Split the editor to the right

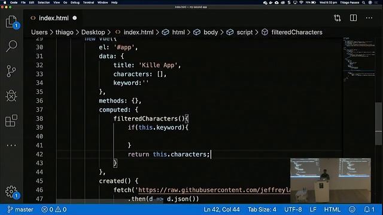pyautogui.click(x=353, y=18)
